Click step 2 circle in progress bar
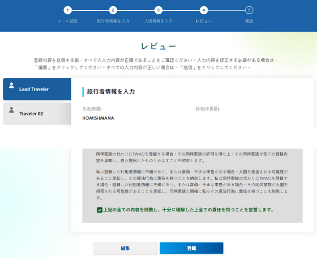This screenshot has height=259, width=317. (x=113, y=10)
